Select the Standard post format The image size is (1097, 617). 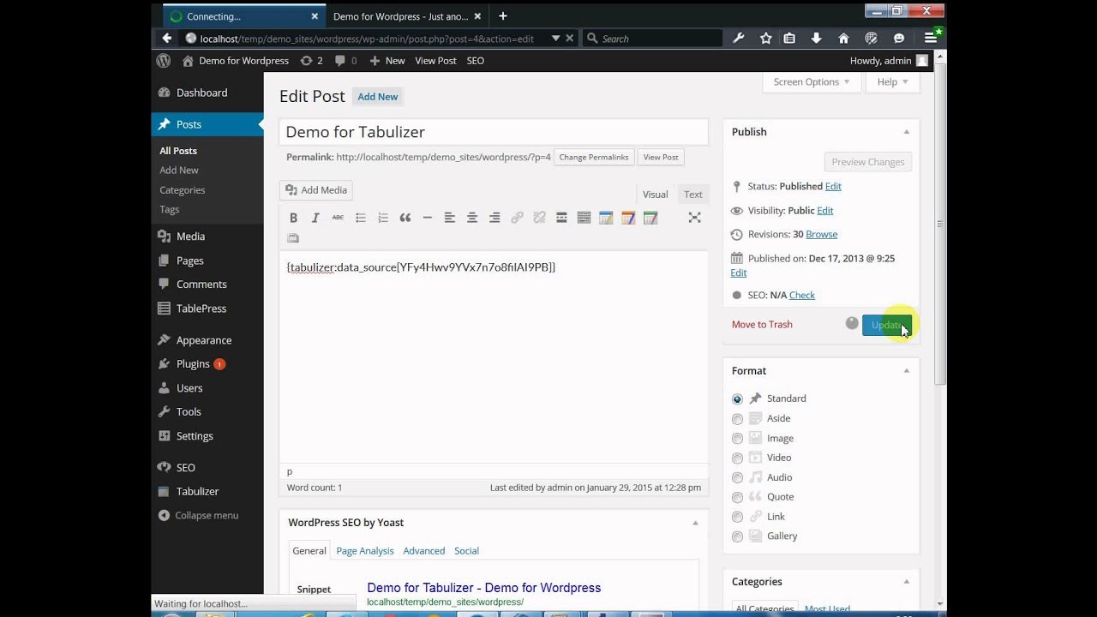[737, 398]
